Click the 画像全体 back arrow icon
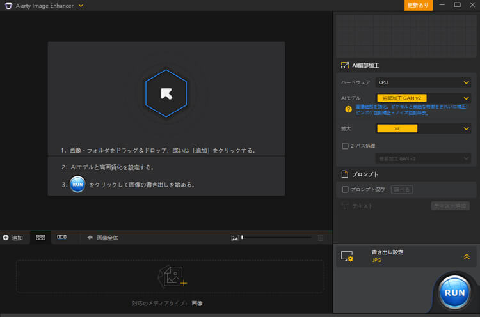 click(x=90, y=238)
